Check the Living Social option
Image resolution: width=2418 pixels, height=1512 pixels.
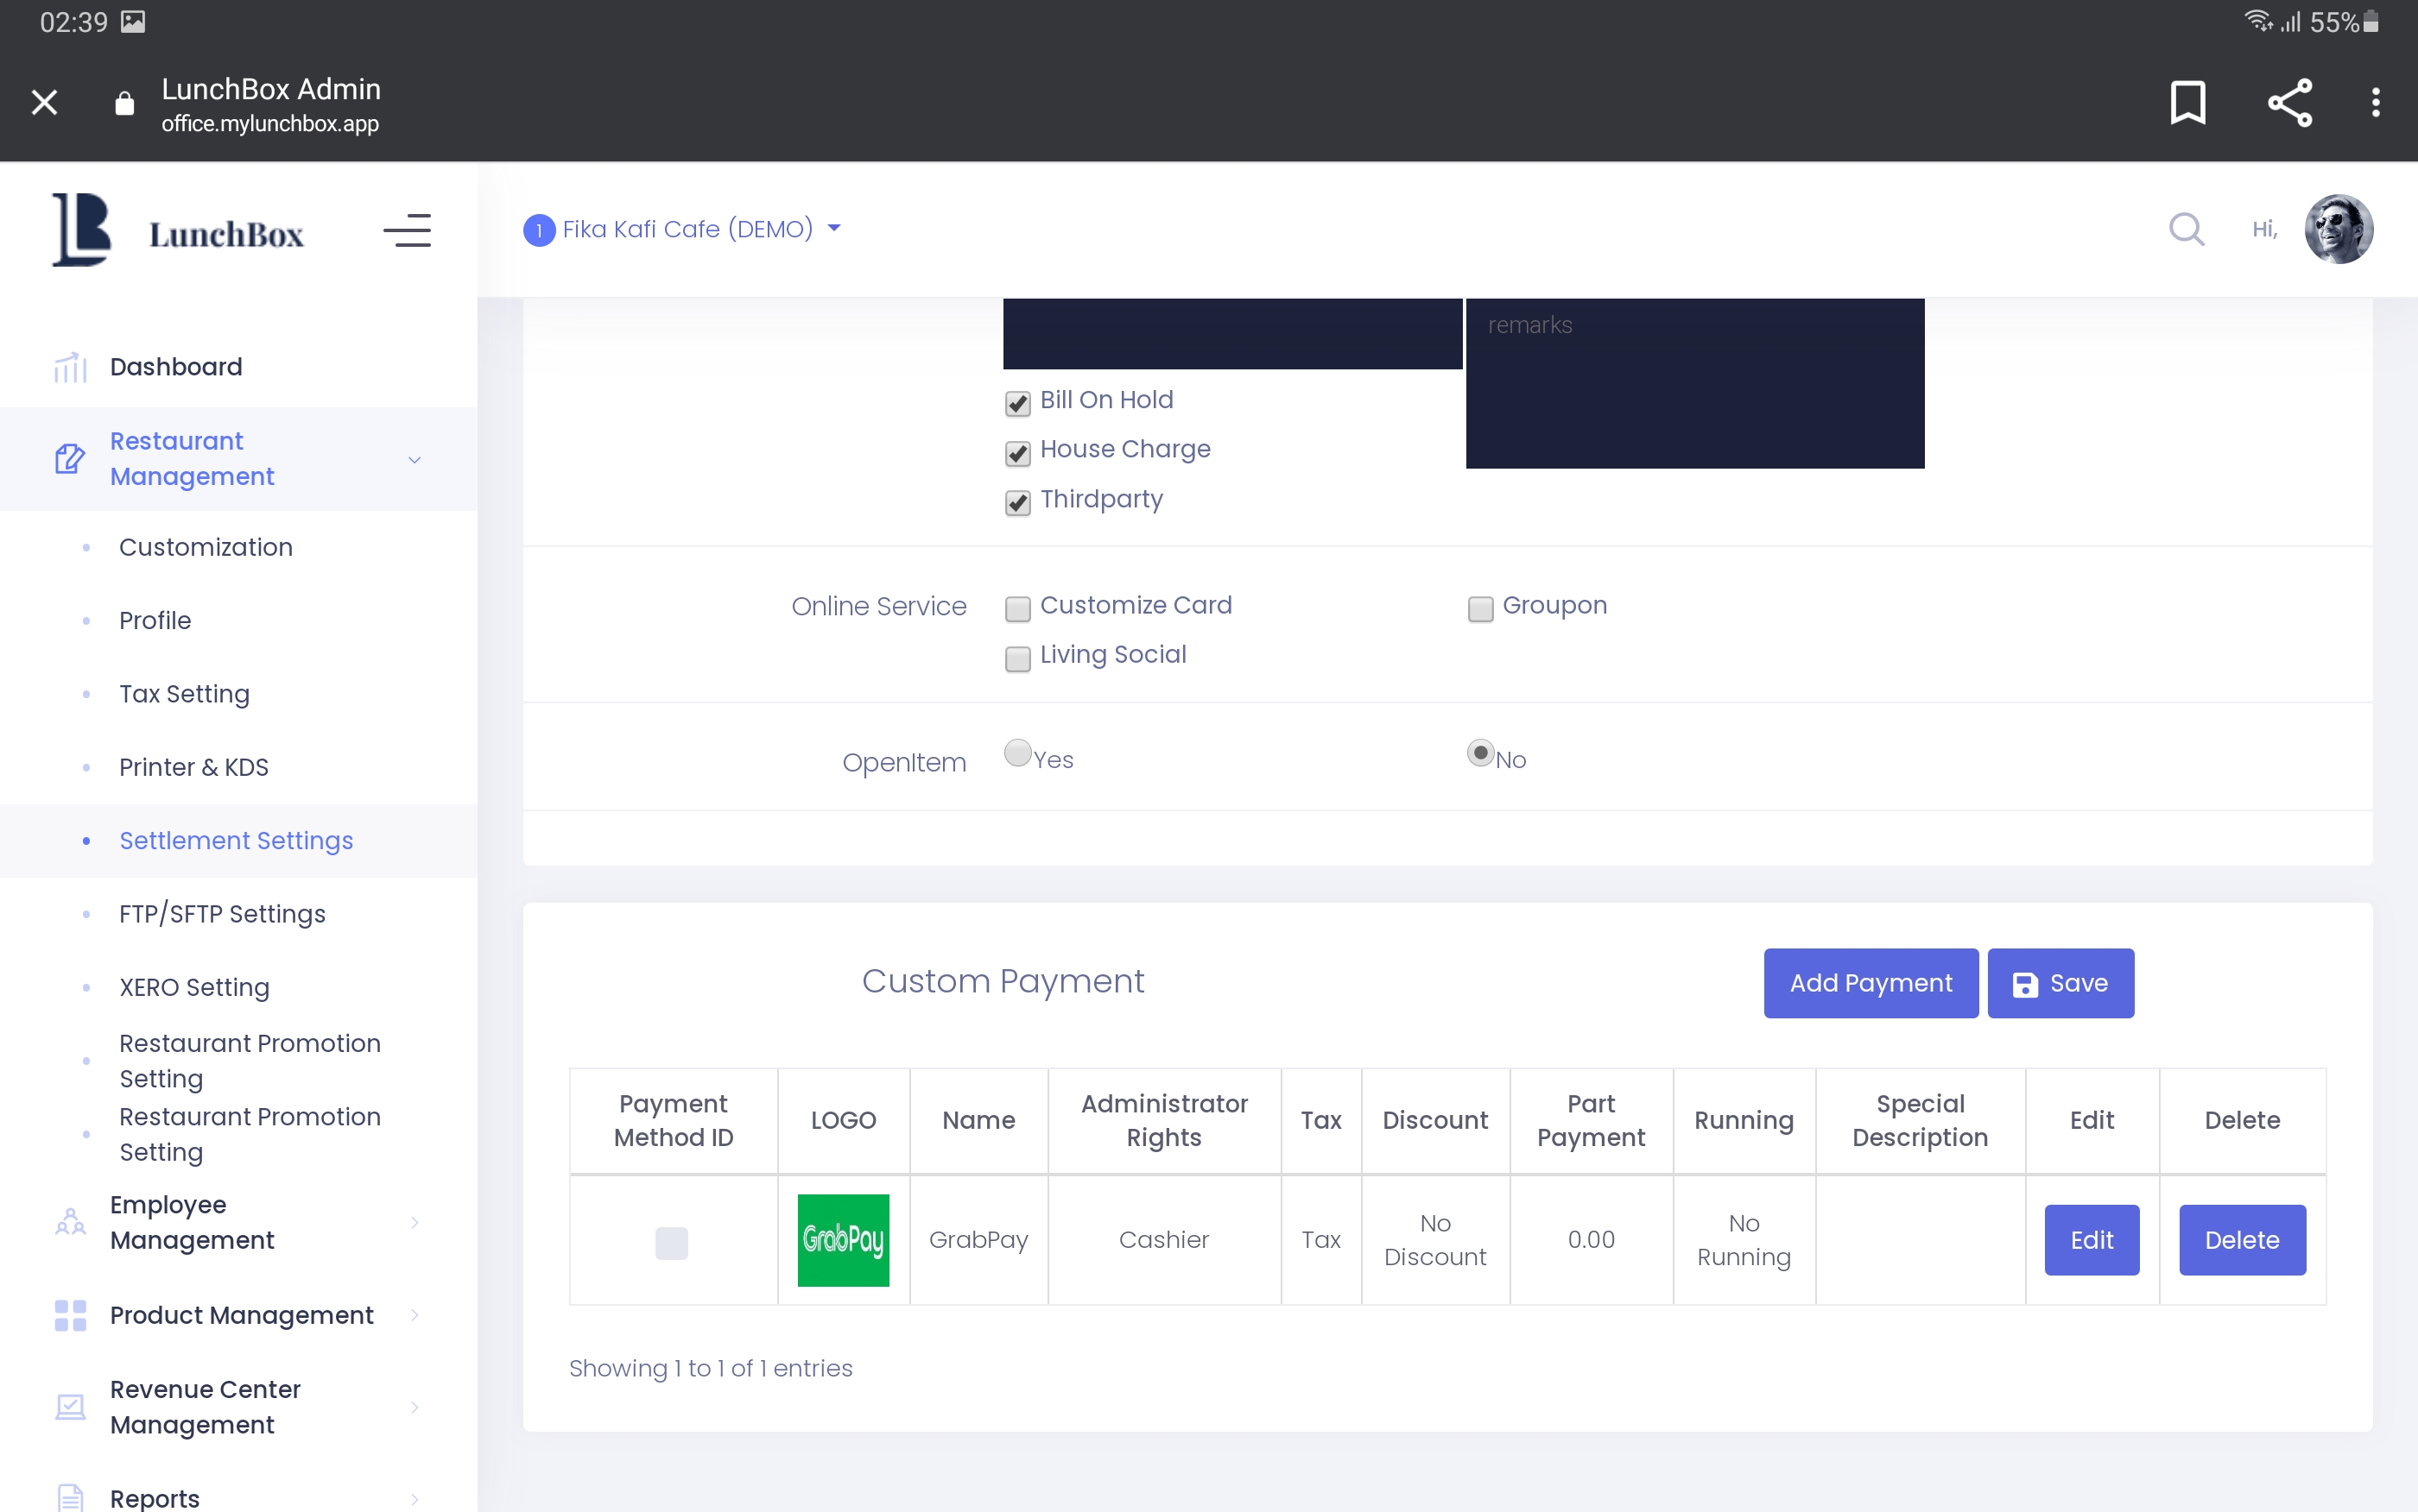(x=1017, y=658)
